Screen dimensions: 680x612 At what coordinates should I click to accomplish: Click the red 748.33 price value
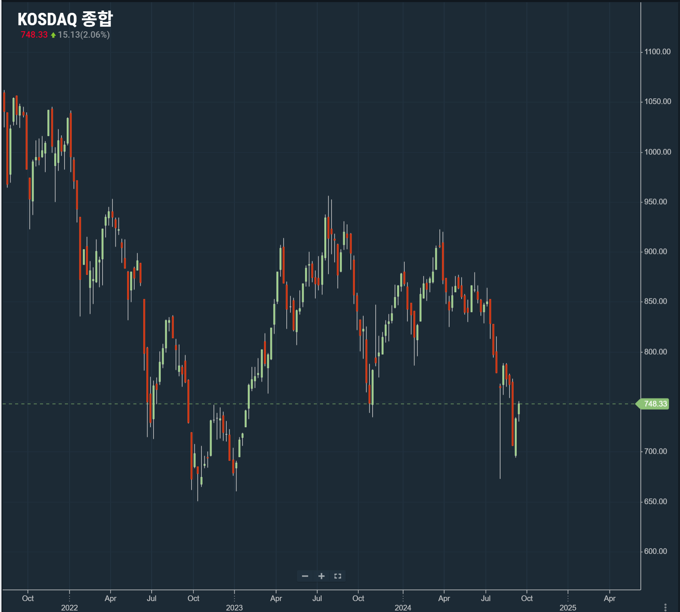34,35
